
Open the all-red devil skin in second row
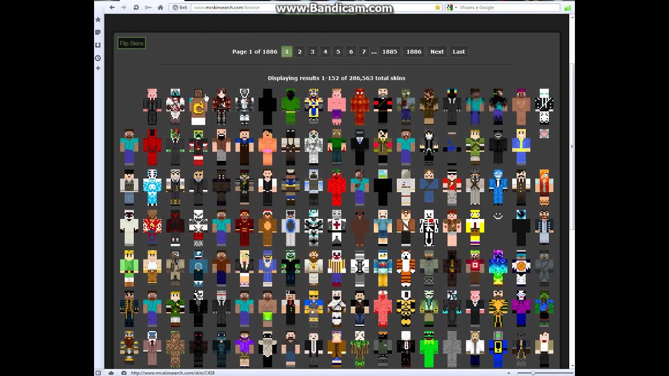pyautogui.click(x=152, y=147)
